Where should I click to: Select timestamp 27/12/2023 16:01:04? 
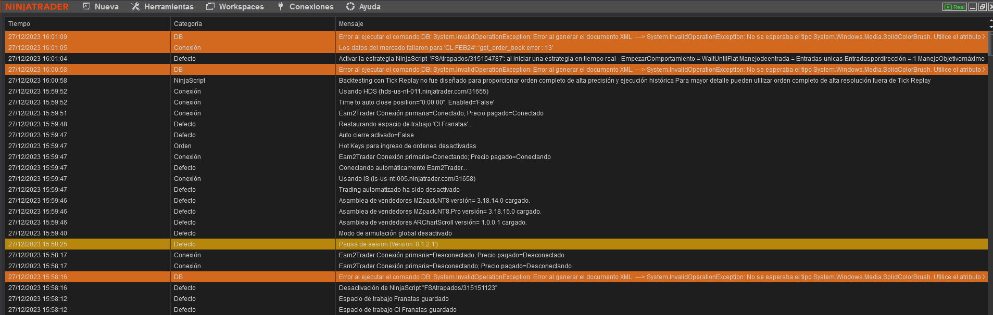click(x=37, y=59)
